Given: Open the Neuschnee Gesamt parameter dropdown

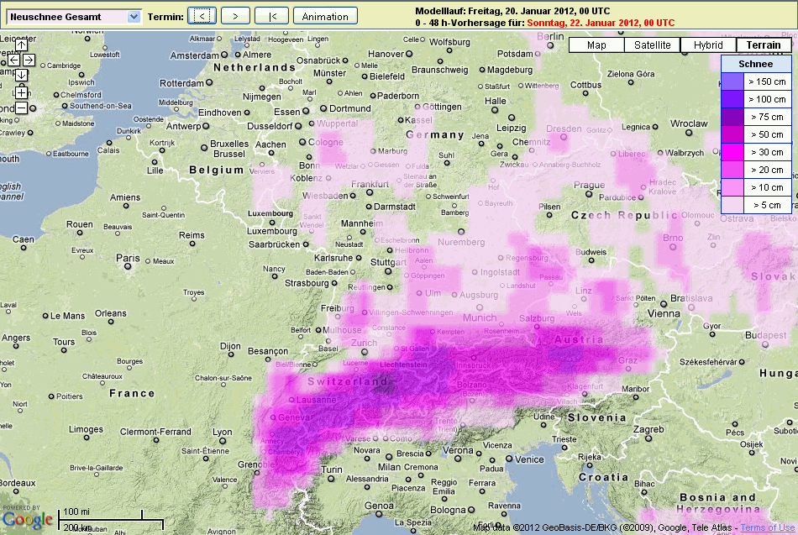Looking at the screenshot, I should (x=74, y=17).
